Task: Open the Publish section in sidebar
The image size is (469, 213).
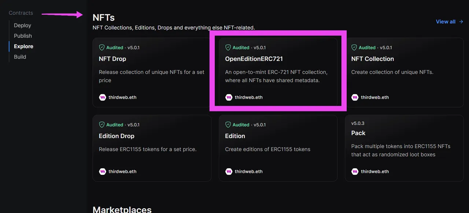Action: point(23,36)
